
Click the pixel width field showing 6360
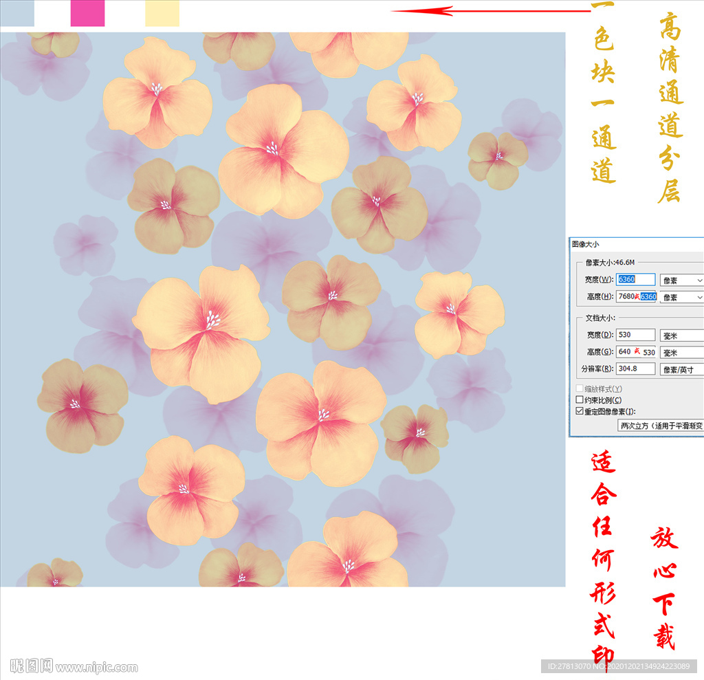pos(635,279)
